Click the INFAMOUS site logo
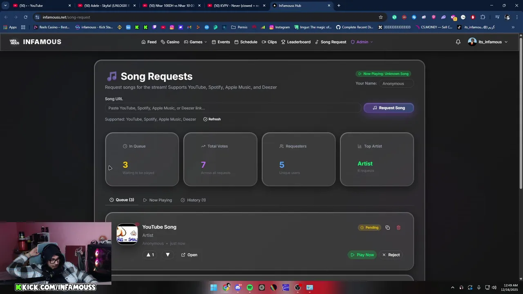Screen dimensions: 523x294 (x=36, y=42)
